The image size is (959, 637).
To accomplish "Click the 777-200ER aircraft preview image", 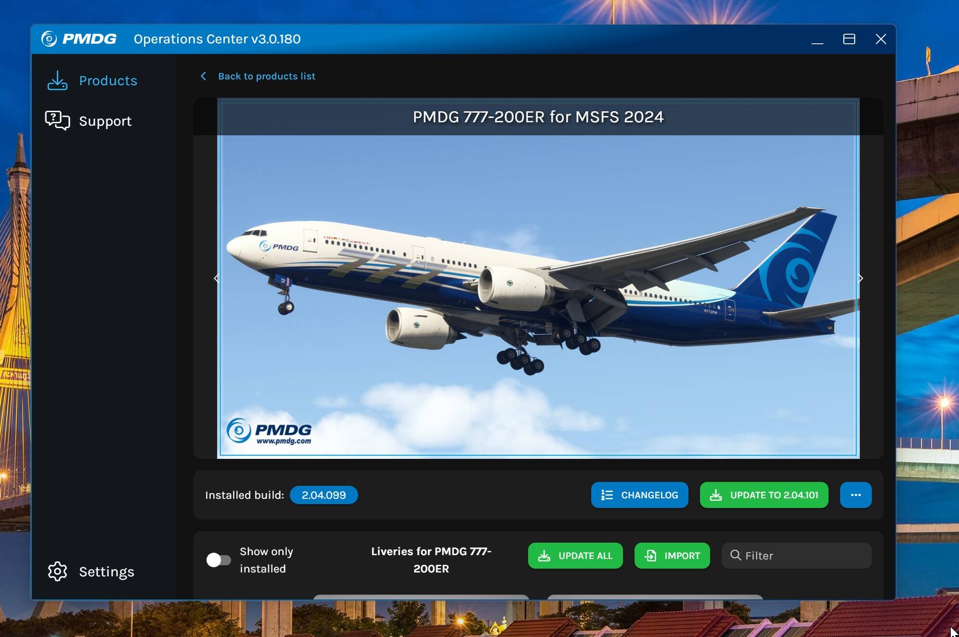I will point(538,295).
